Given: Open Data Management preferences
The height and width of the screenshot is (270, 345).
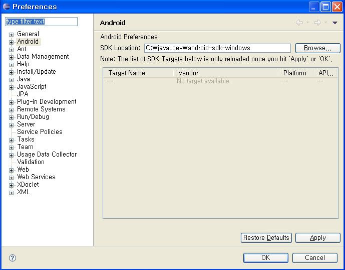Looking at the screenshot, I should coord(43,57).
